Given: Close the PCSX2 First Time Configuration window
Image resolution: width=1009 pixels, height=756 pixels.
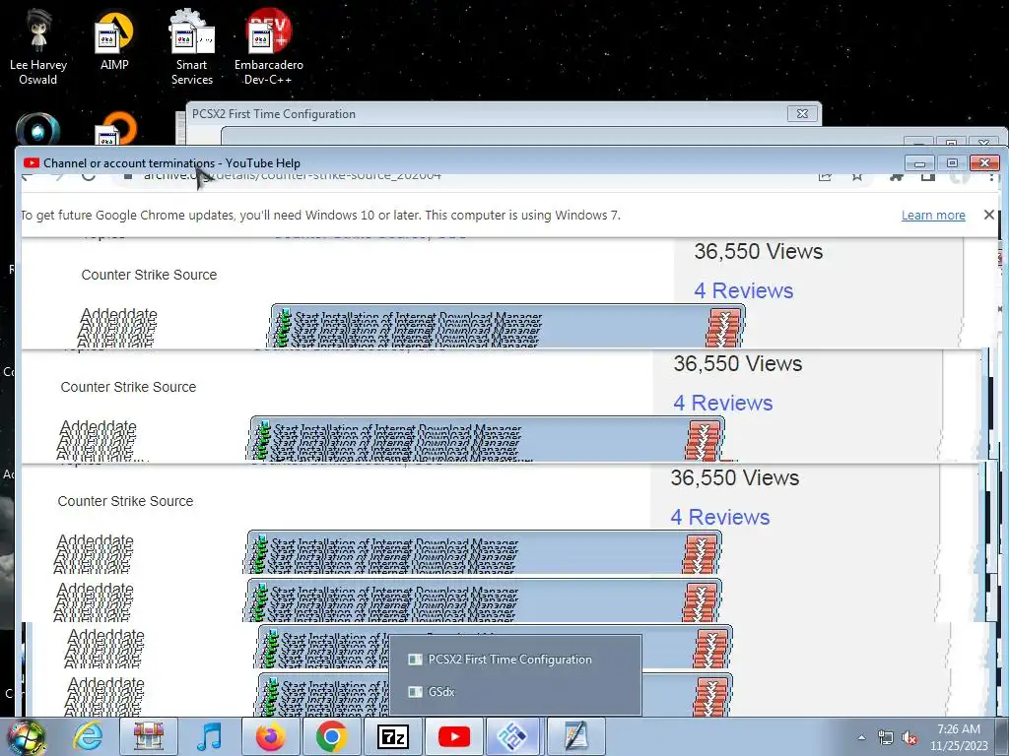Looking at the screenshot, I should [x=802, y=114].
